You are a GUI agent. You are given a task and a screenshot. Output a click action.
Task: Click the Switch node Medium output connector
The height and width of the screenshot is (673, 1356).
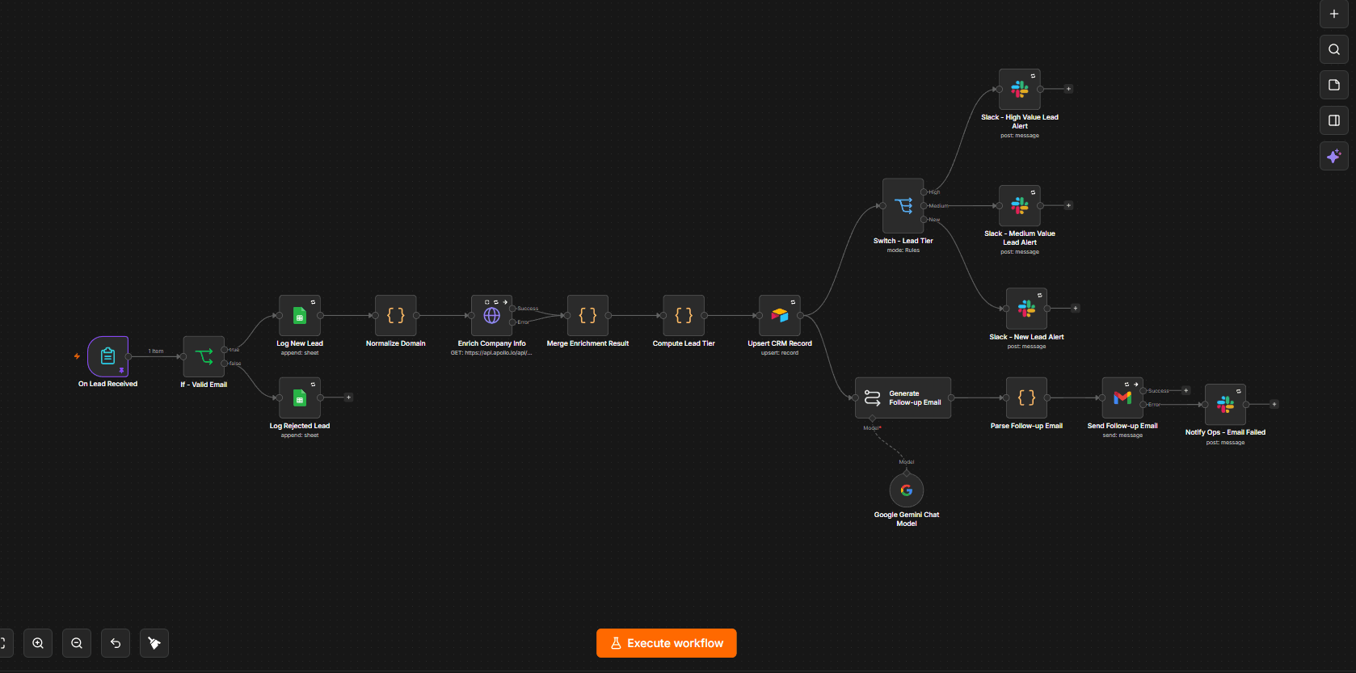(924, 206)
